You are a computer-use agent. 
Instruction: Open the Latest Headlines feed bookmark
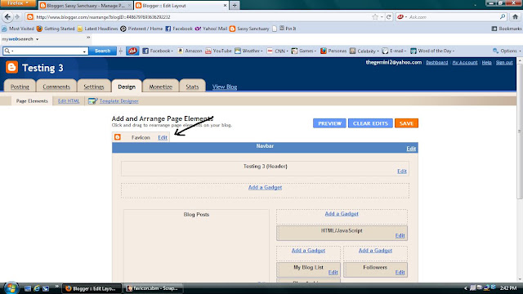(x=98, y=29)
